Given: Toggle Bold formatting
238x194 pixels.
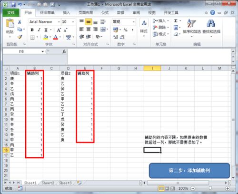Looking at the screenshot, I should pyautogui.click(x=32, y=30).
